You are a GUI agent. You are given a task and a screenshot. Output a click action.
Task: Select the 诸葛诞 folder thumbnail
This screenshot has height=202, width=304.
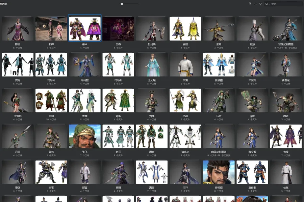pos(286,65)
